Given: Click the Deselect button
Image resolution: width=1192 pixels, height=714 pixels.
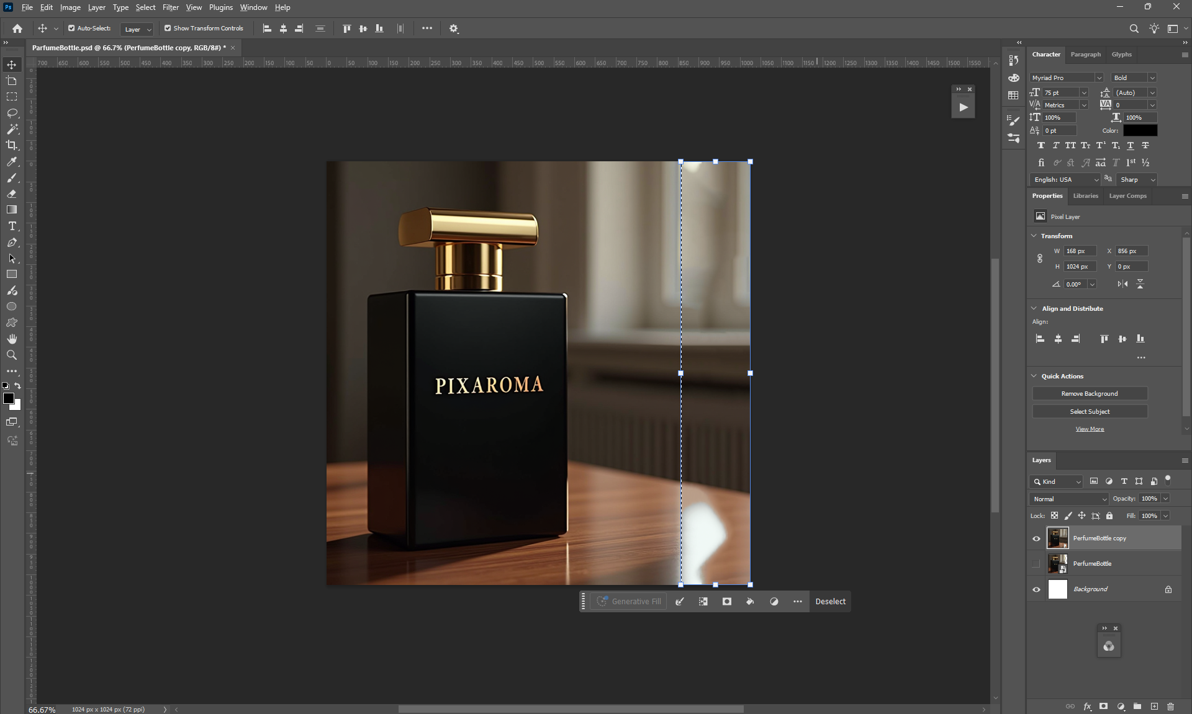Looking at the screenshot, I should coord(830,602).
